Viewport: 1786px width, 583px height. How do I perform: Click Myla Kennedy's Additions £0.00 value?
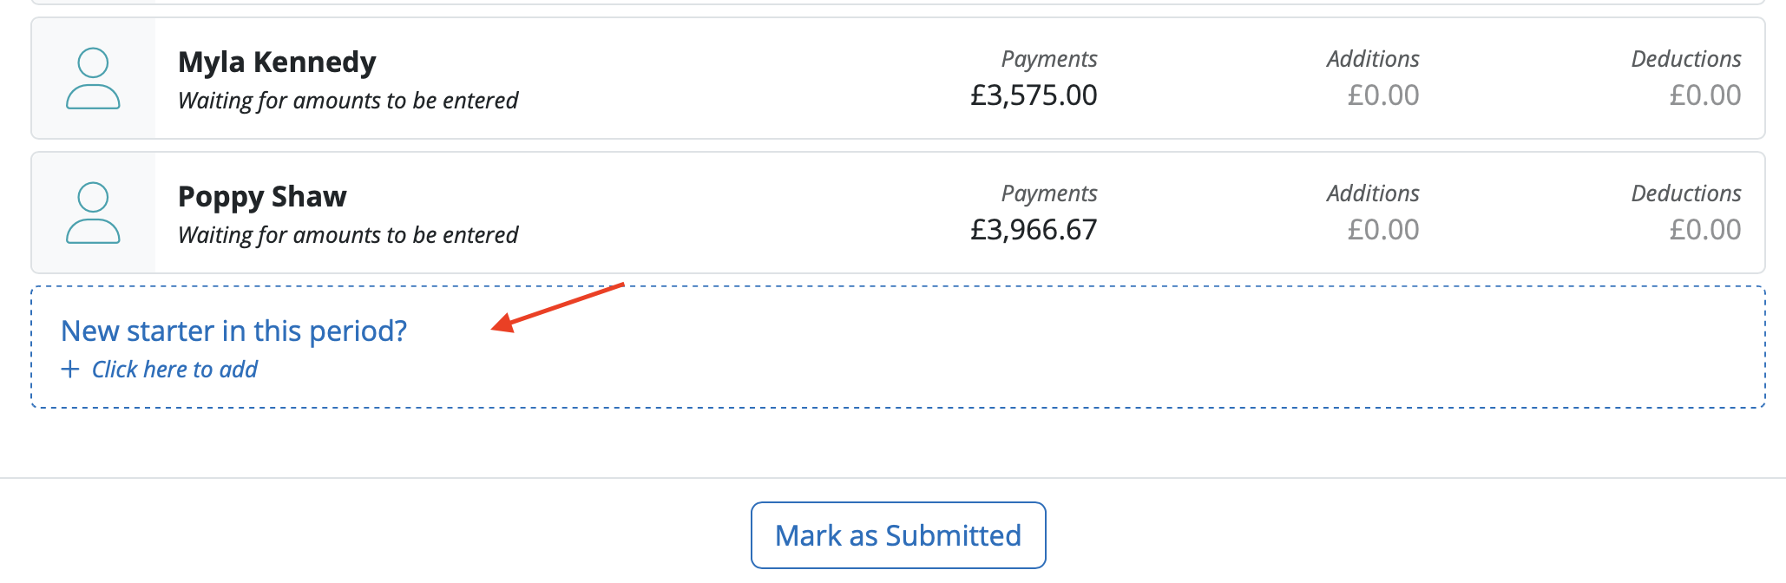[x=1383, y=95]
